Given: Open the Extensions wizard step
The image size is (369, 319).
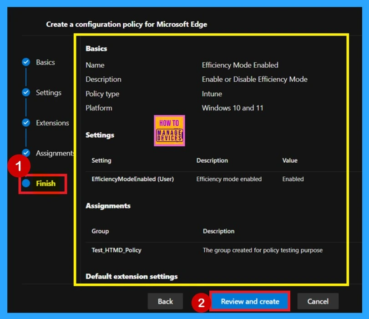Looking at the screenshot, I should (52, 123).
